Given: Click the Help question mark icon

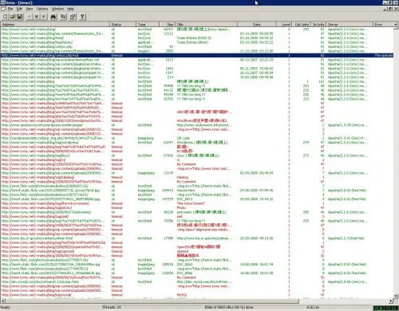Looking at the screenshot, I should click(82, 17).
